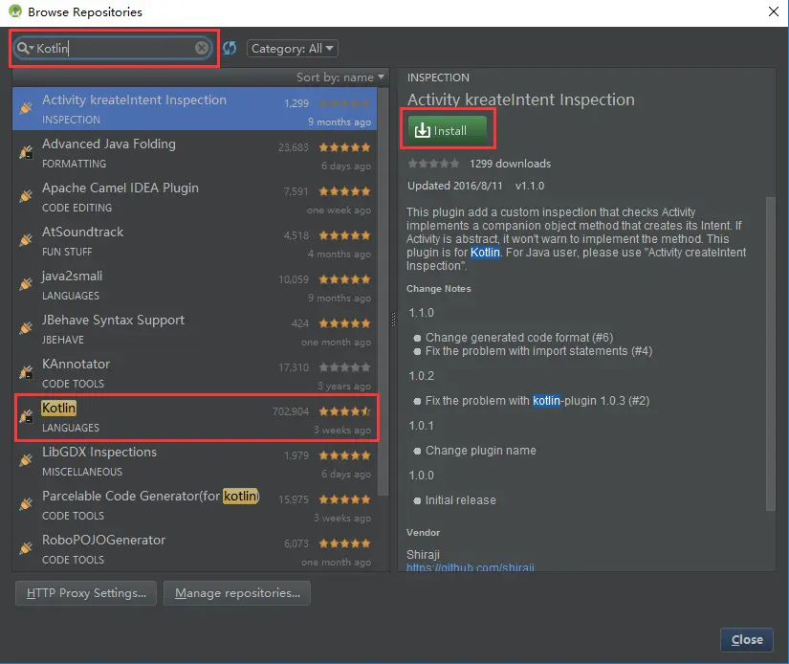Select LibGDX Inspections row
Image resolution: width=789 pixels, height=664 pixels.
[195, 461]
